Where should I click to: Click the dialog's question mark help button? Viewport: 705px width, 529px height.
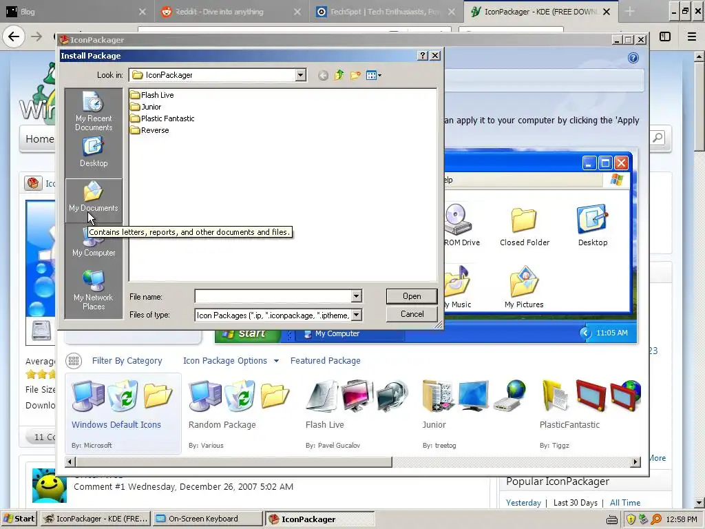tap(423, 55)
